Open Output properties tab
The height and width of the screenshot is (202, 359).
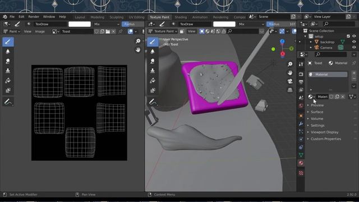301,82
